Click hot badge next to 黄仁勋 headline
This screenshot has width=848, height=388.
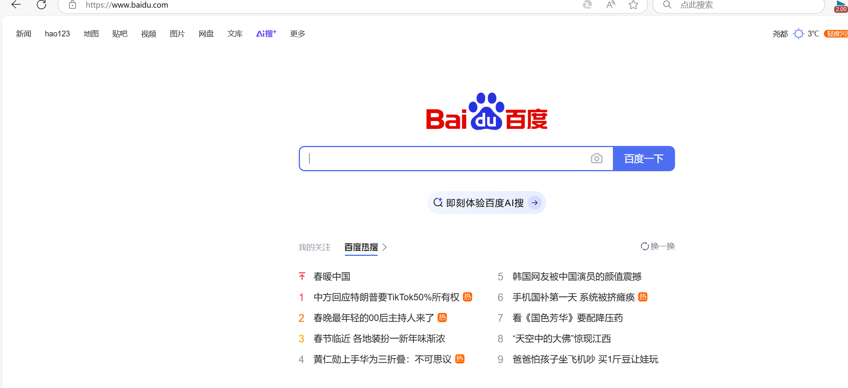pyautogui.click(x=460, y=359)
